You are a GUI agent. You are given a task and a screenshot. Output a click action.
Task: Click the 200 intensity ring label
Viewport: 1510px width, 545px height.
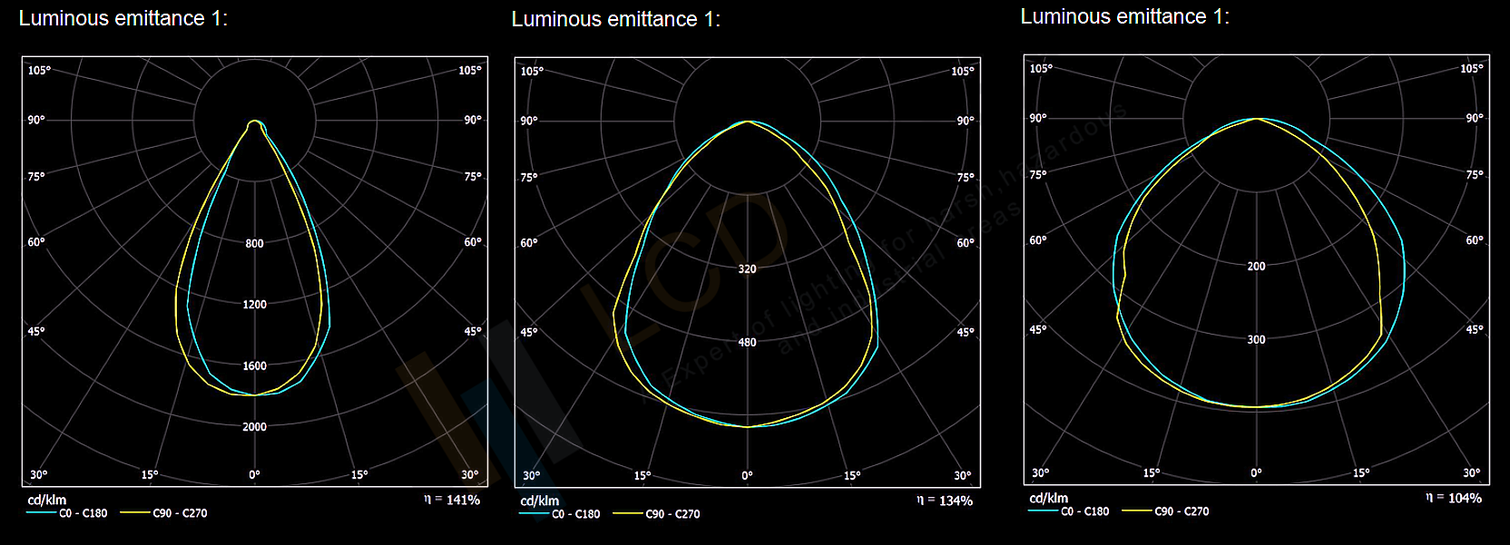(x=1256, y=267)
